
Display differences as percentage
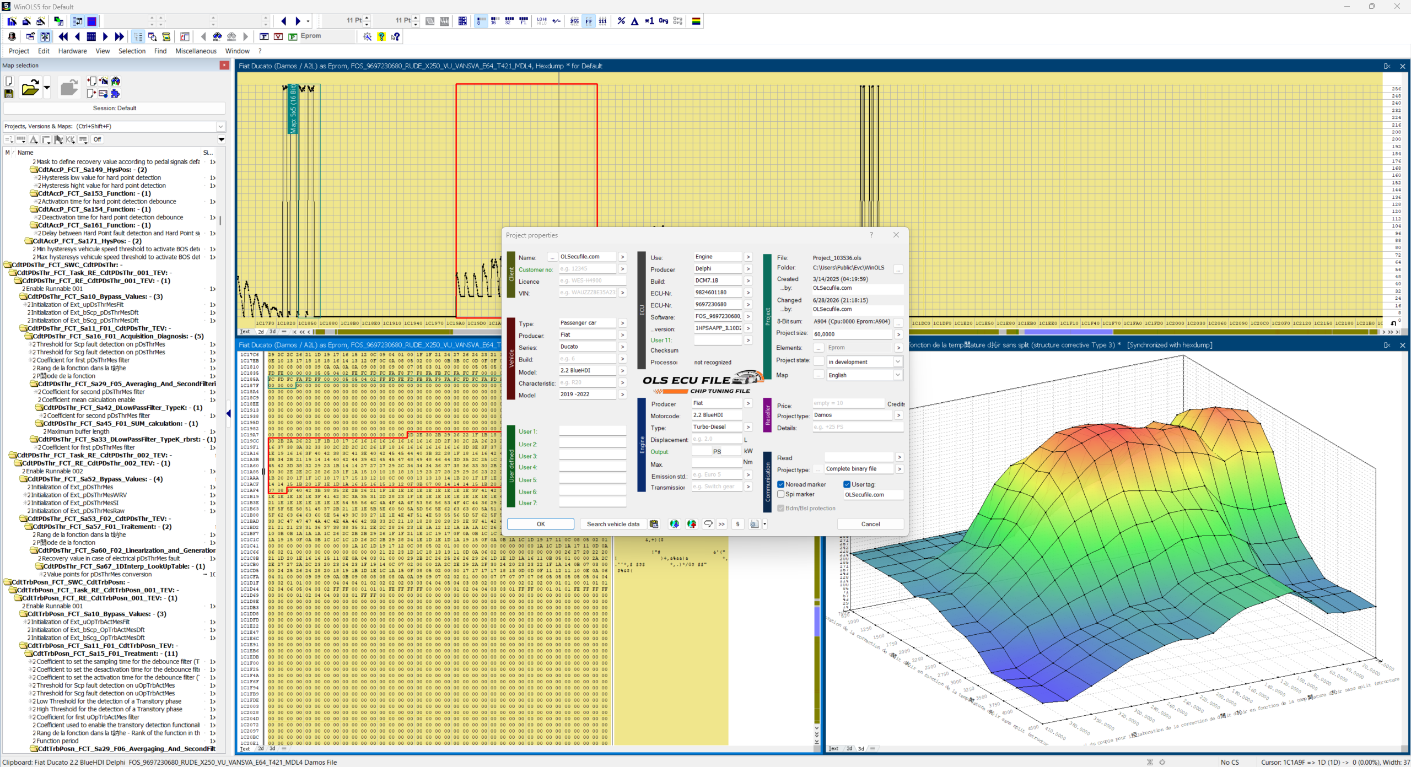(x=621, y=21)
